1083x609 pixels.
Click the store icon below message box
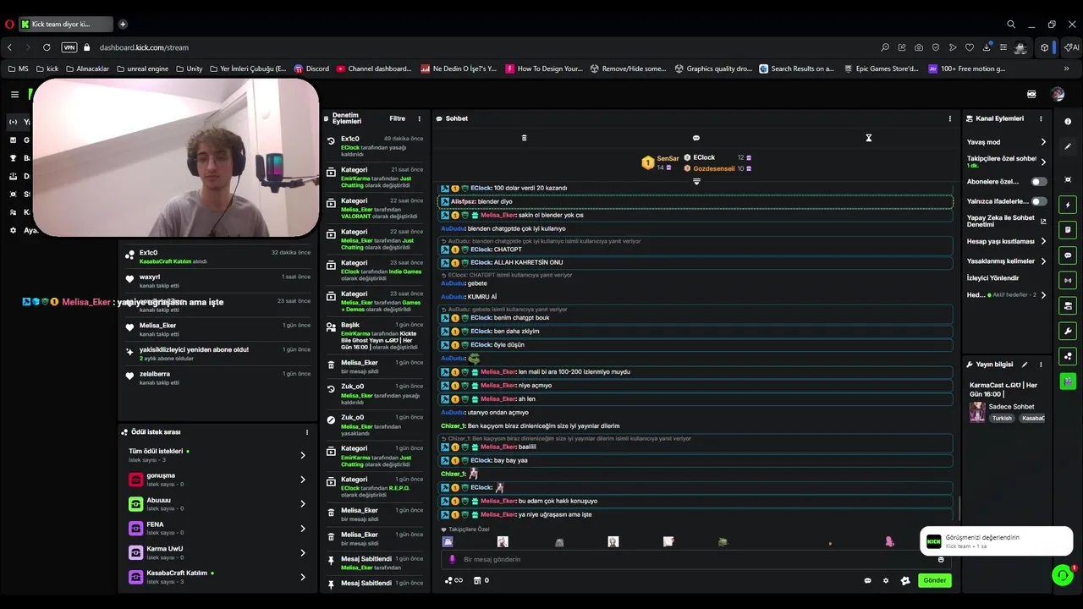pos(477,580)
